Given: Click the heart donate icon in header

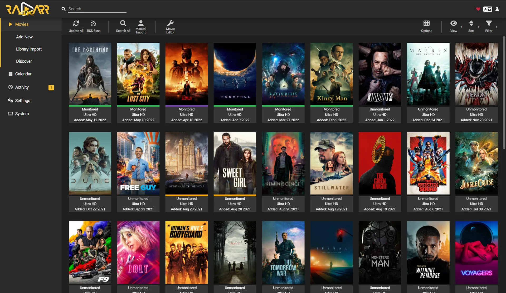Looking at the screenshot, I should click(478, 9).
